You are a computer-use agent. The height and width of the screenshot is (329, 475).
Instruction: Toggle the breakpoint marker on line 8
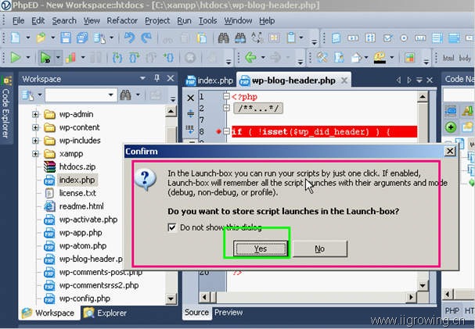pos(218,131)
